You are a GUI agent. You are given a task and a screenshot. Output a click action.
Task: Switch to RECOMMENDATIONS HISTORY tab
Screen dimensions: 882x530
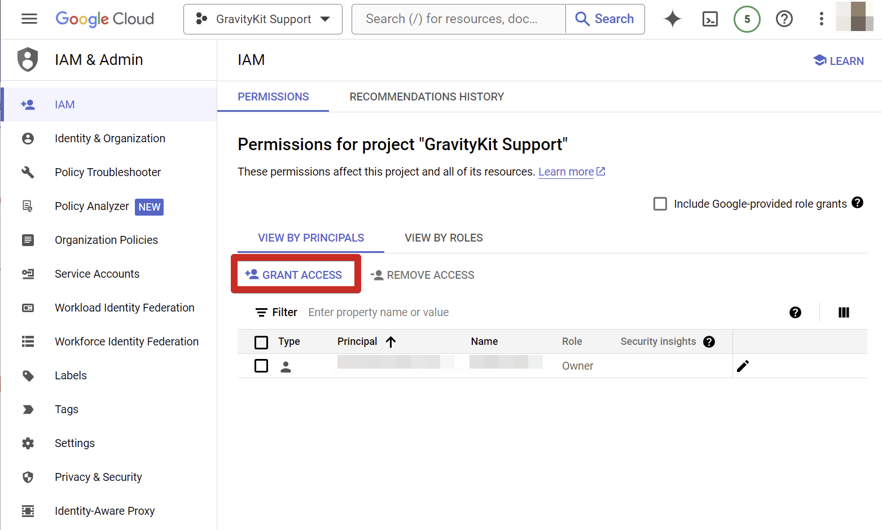pos(427,97)
